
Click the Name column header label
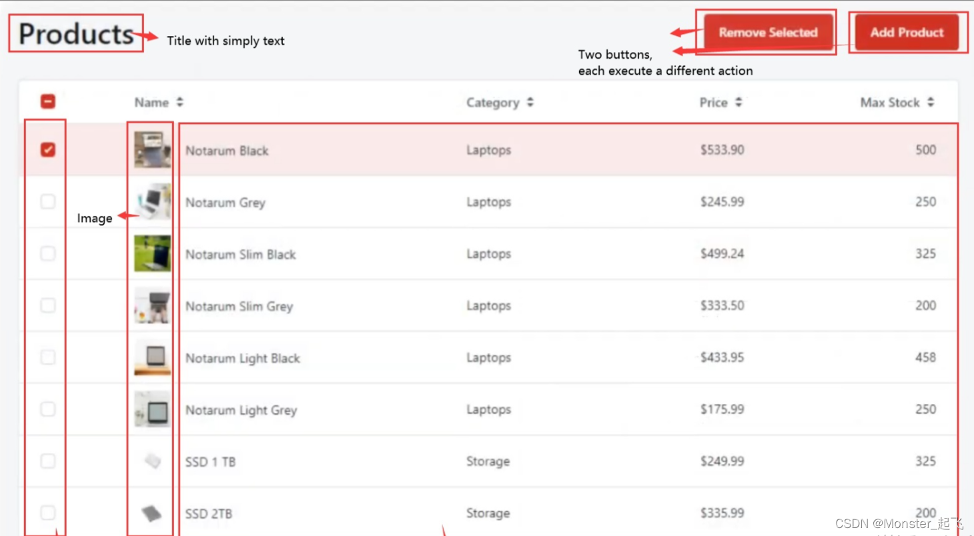(x=151, y=103)
